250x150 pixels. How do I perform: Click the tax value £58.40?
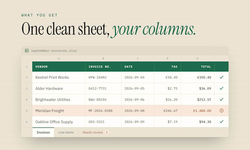[x=171, y=77]
